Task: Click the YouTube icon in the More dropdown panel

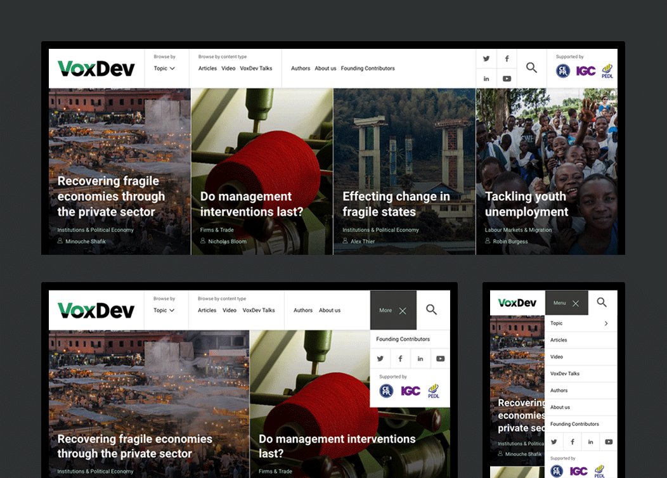Action: (x=440, y=359)
